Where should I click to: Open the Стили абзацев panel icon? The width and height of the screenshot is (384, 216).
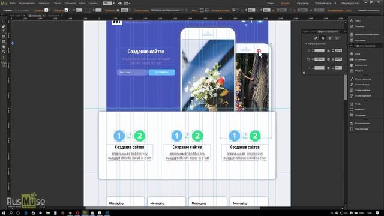(x=352, y=85)
